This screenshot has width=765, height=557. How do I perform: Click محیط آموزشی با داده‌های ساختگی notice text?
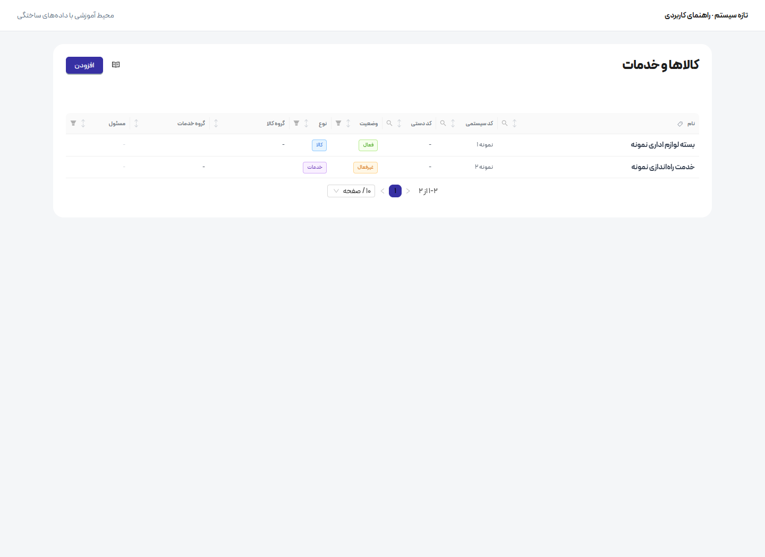coord(65,15)
